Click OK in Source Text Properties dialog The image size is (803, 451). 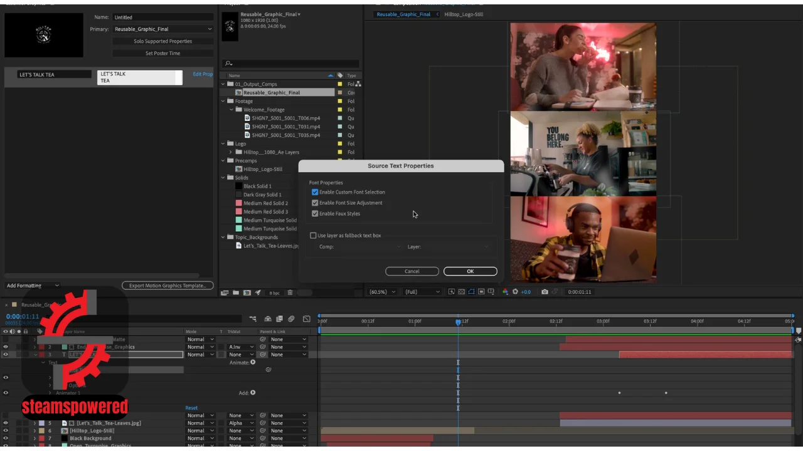coord(470,271)
